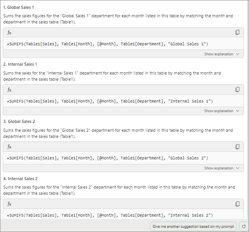Click the Internal Sales 1 description paragraph
249x232 pixels.
(x=112, y=76)
